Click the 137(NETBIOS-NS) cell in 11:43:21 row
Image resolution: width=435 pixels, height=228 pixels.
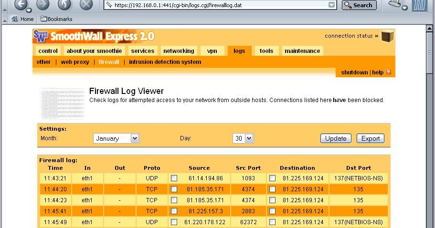[x=358, y=178]
